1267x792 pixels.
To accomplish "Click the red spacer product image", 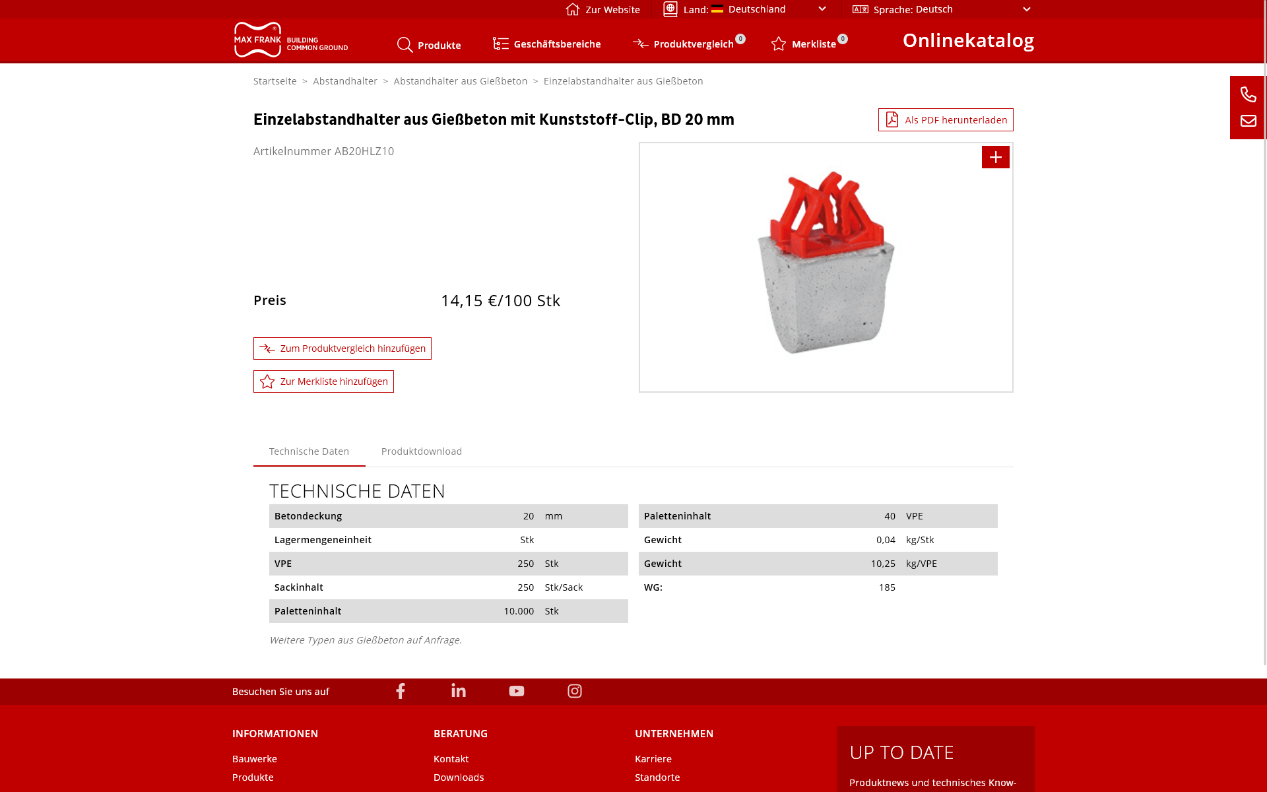I will click(x=825, y=264).
